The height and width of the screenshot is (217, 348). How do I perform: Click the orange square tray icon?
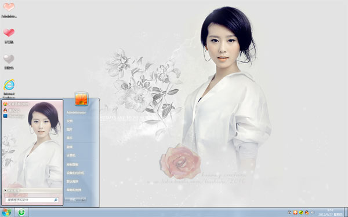pos(295,212)
